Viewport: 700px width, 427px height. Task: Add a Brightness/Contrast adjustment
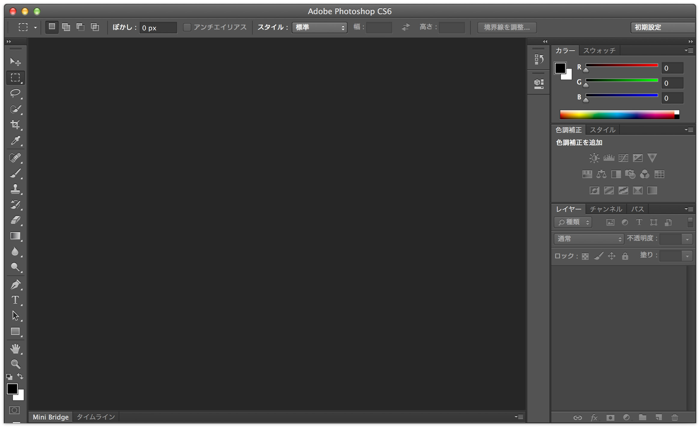coord(594,158)
